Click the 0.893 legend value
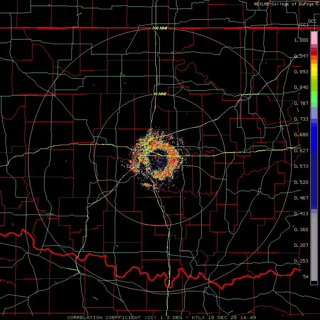This screenshot has width=320, height=320. [x=301, y=71]
